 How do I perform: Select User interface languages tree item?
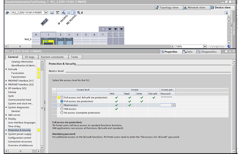pyautogui.click(x=22, y=123)
